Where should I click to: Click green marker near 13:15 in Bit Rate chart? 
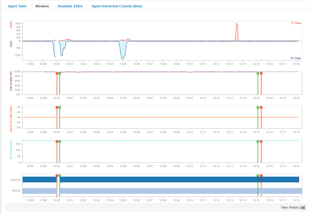pos(258,141)
